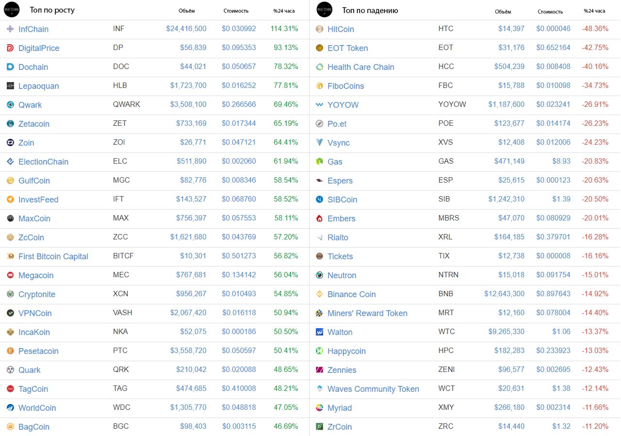Open the Neutron coin link

coord(342,275)
